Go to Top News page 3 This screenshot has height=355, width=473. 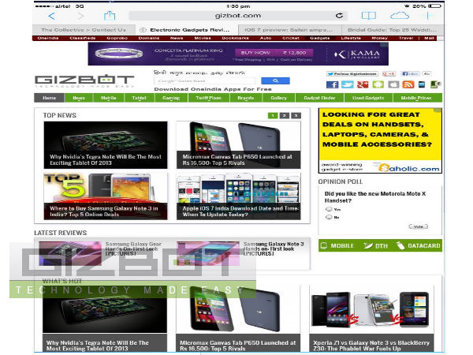[296, 116]
